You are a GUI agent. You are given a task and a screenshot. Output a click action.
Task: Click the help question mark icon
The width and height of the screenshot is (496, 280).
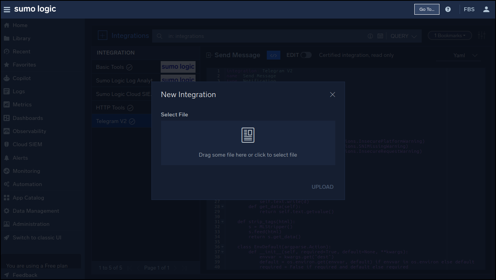(x=448, y=9)
